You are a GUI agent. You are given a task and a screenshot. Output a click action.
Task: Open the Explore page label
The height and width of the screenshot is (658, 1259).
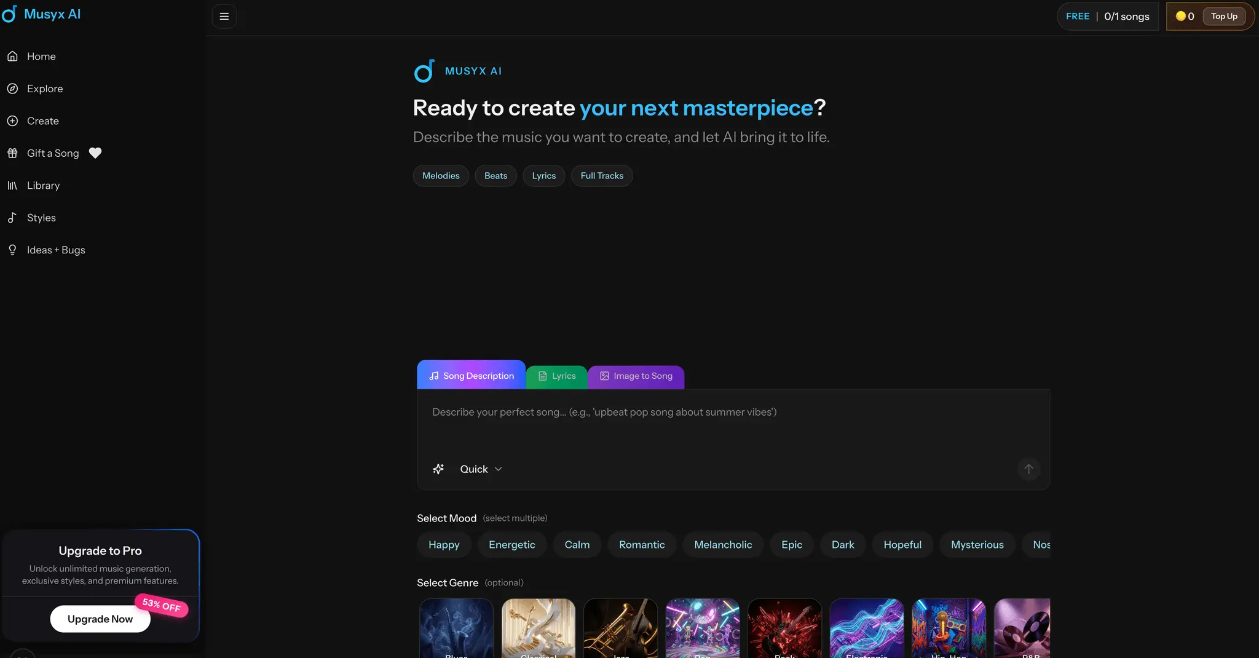pyautogui.click(x=45, y=89)
